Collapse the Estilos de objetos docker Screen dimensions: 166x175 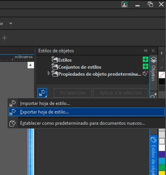point(146,51)
